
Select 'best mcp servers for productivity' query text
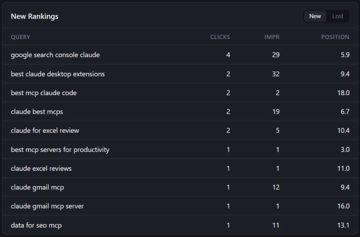point(60,150)
